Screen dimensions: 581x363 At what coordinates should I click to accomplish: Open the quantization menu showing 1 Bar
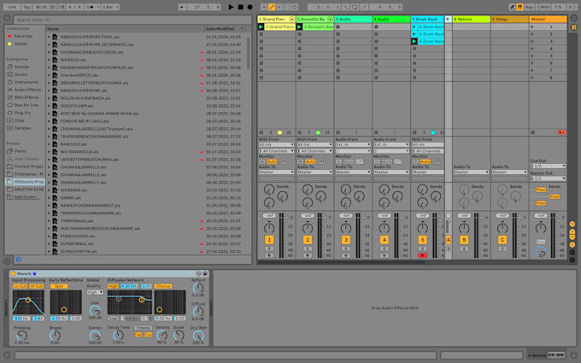(x=110, y=7)
